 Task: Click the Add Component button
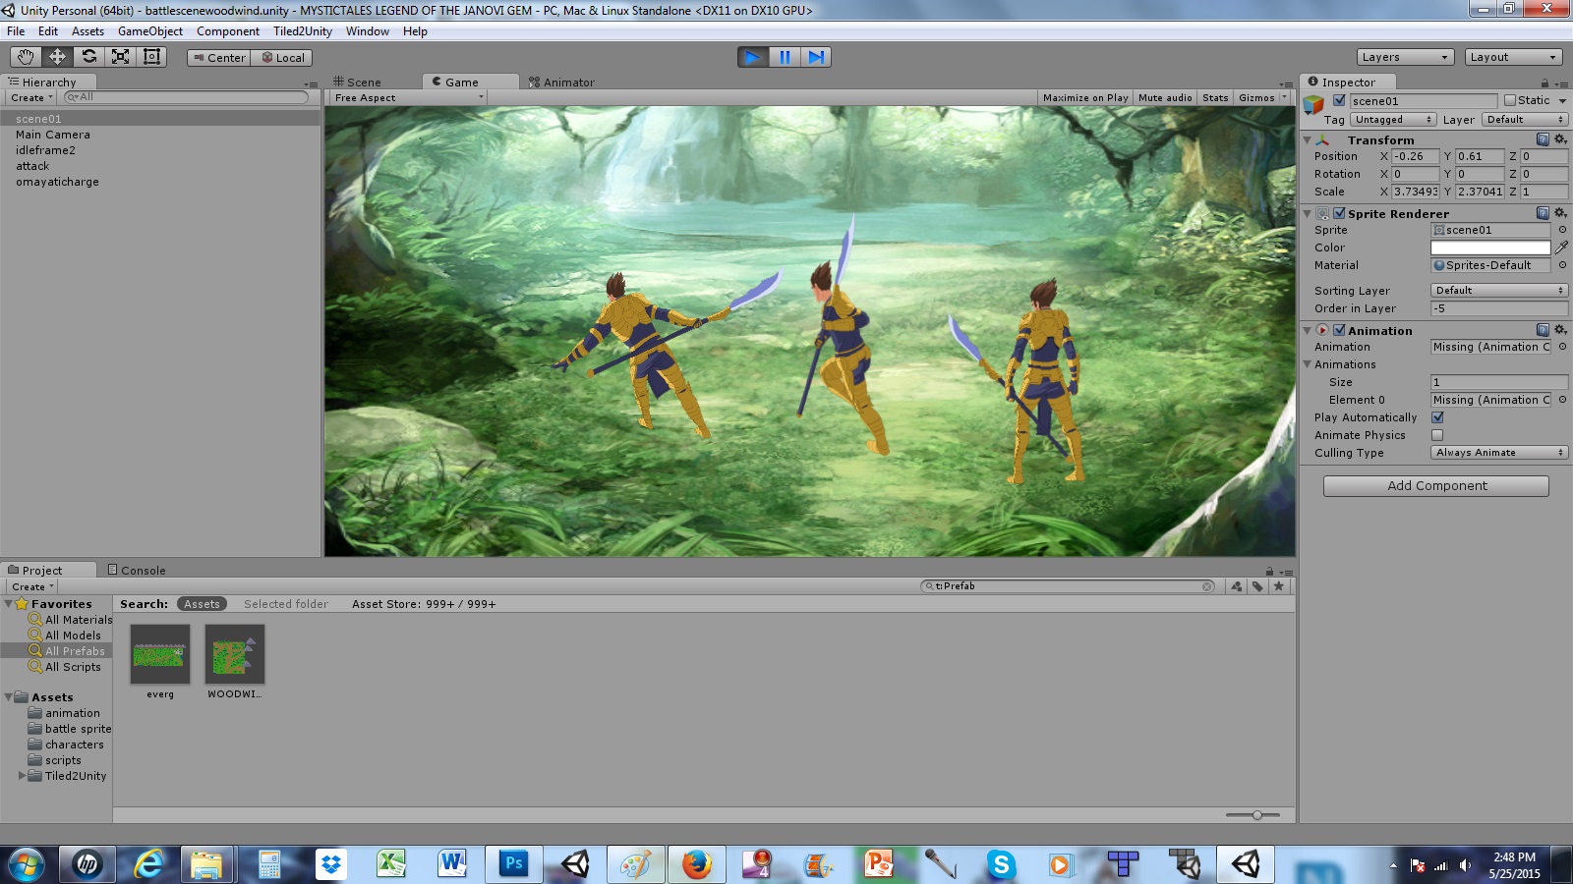point(1436,486)
